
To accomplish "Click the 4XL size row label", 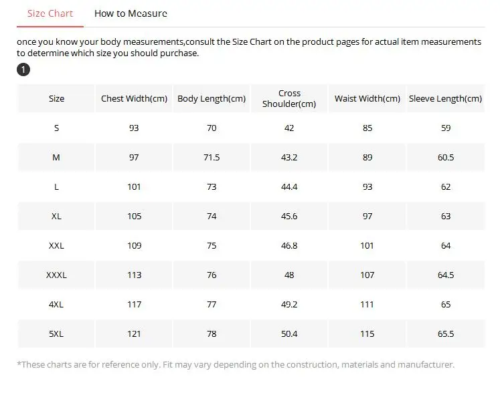I will [x=56, y=304].
